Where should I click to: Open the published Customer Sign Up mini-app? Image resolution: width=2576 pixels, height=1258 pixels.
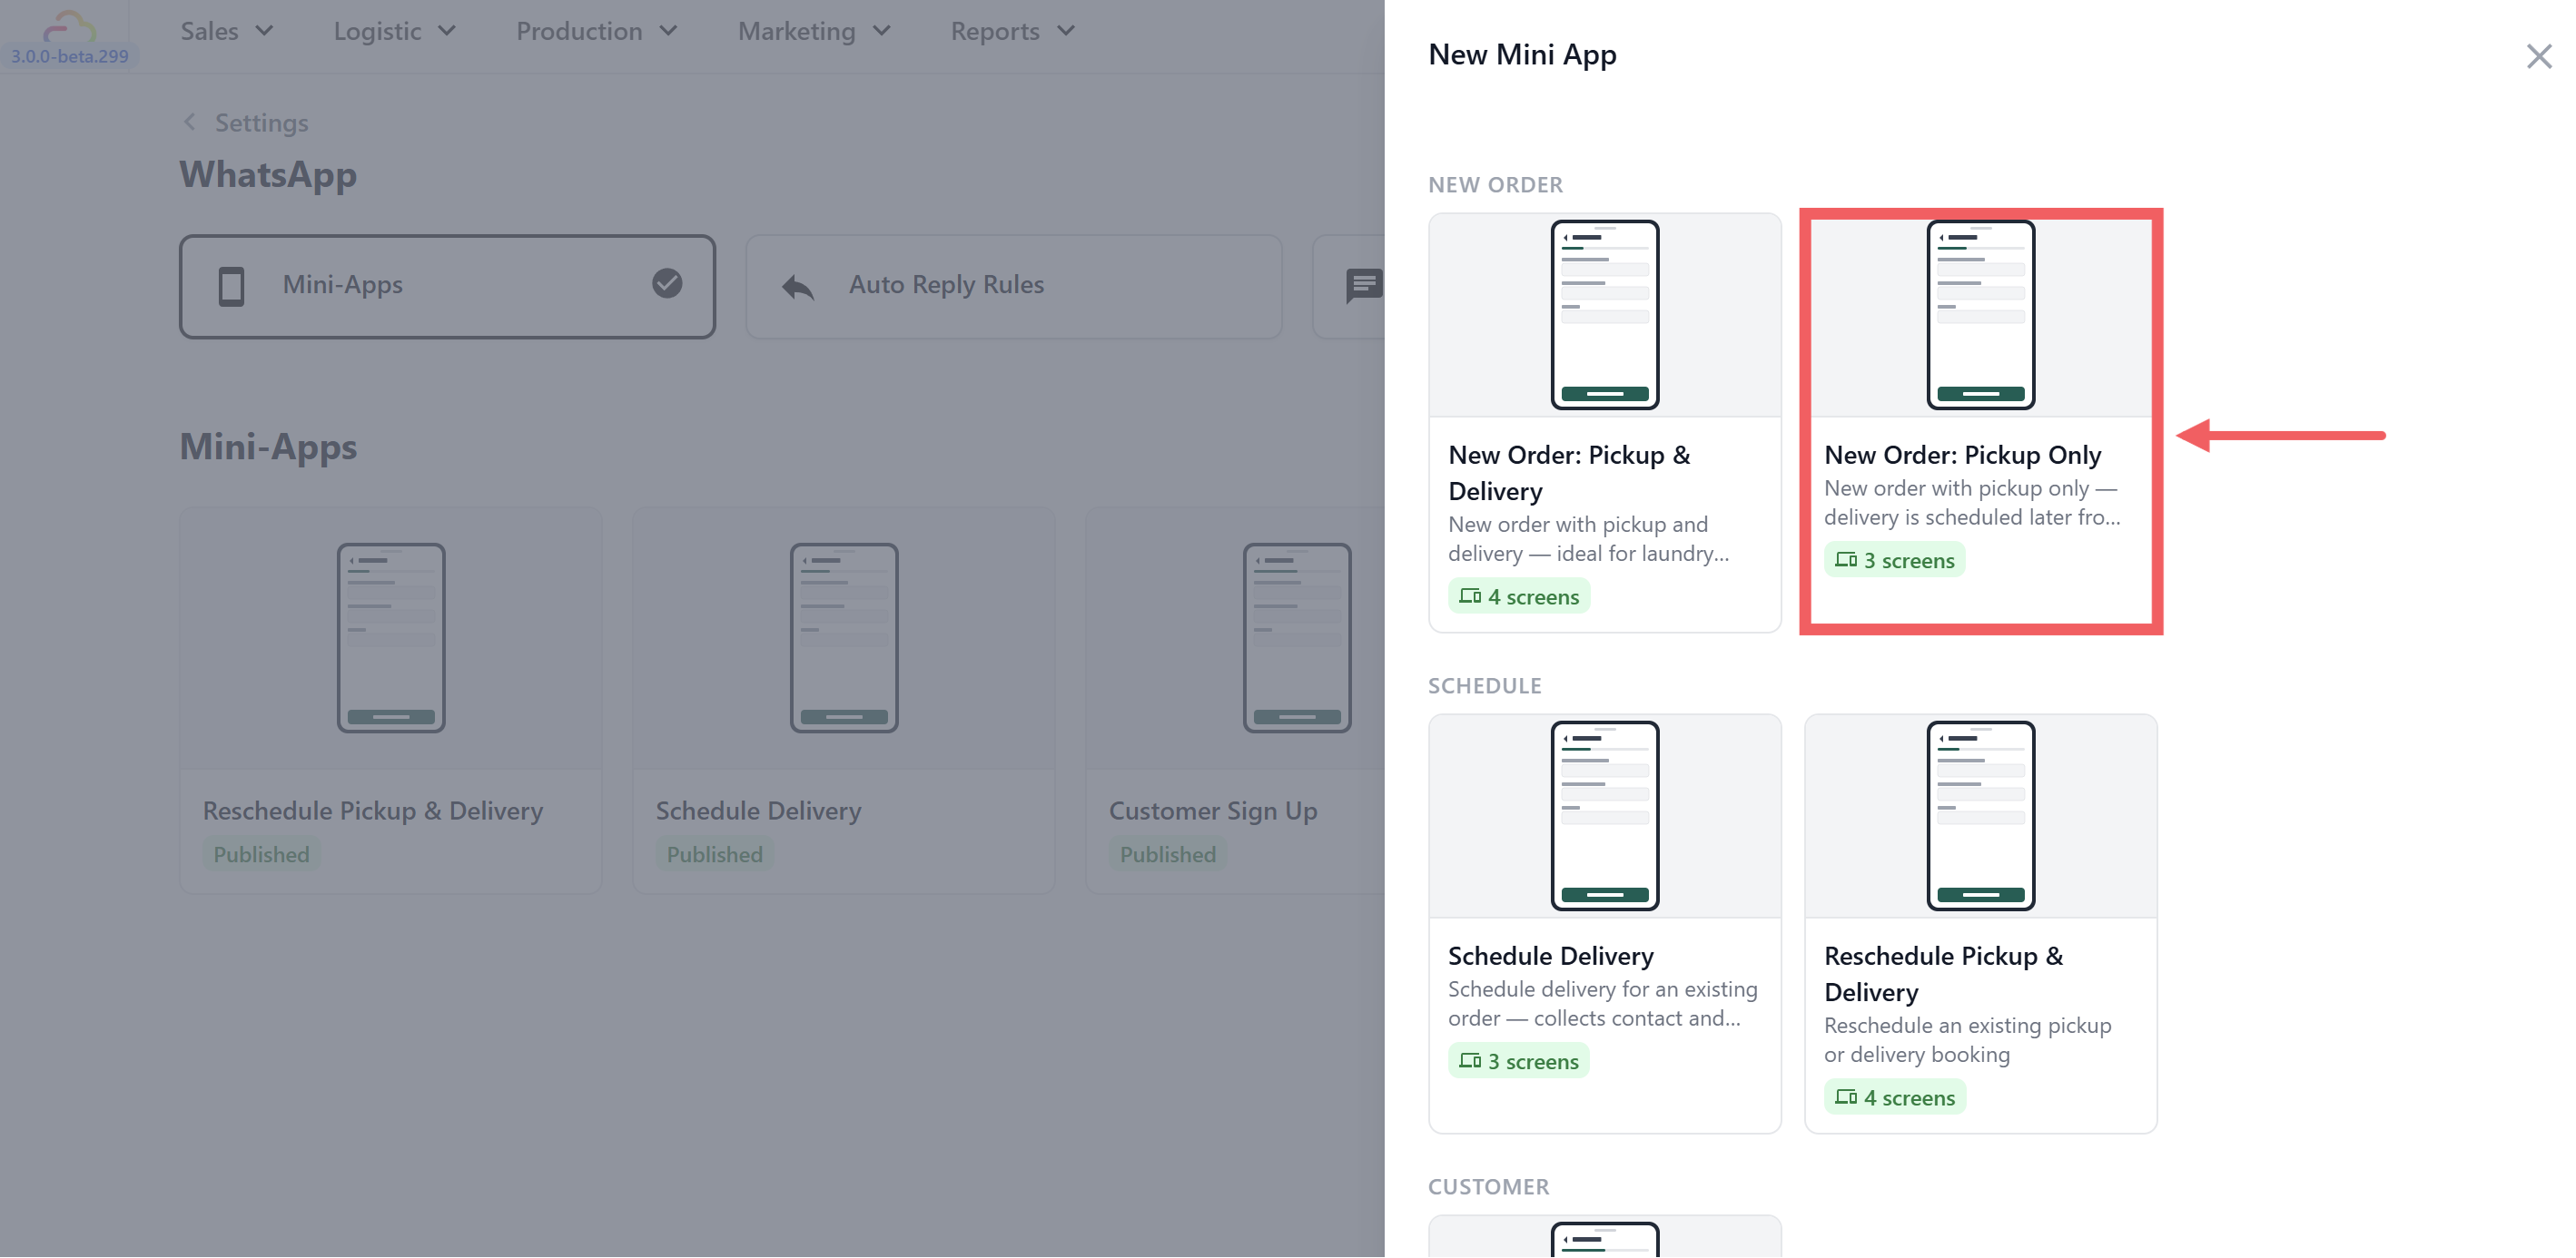pyautogui.click(x=1236, y=700)
